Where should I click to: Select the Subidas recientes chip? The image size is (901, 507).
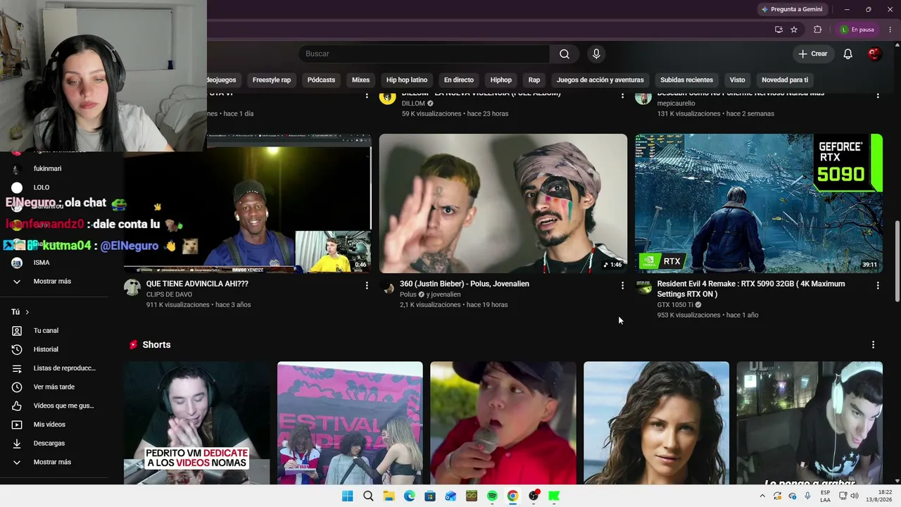(x=687, y=80)
